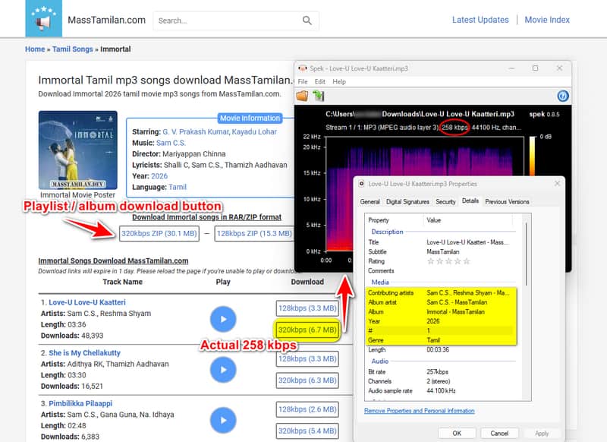Download Pimbilikka 128kbps (2.6 MB)
Image resolution: width=607 pixels, height=442 pixels.
coord(307,409)
